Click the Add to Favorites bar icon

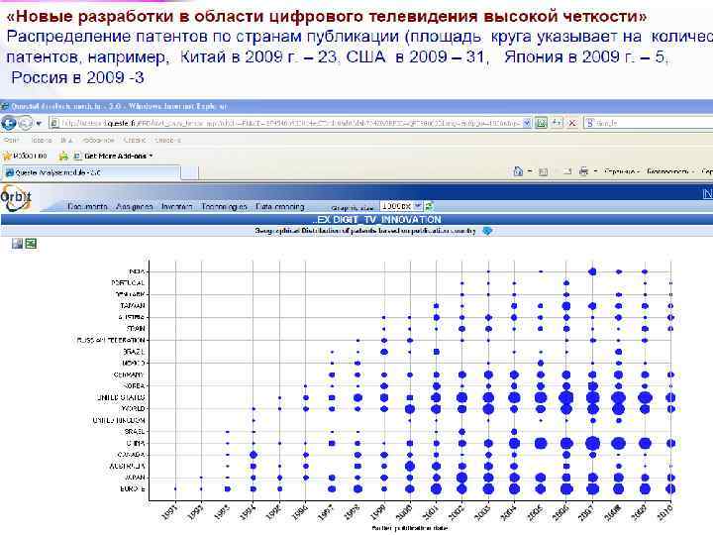point(63,157)
